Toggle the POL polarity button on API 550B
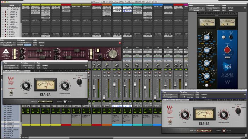Screen dimensions: 248x139 [223, 37]
